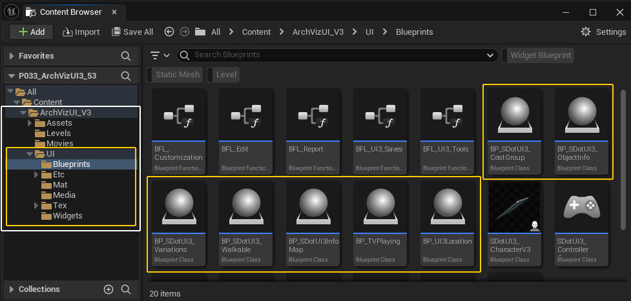Click the Search Blueprints input field
This screenshot has width=631, height=301.
coord(338,55)
